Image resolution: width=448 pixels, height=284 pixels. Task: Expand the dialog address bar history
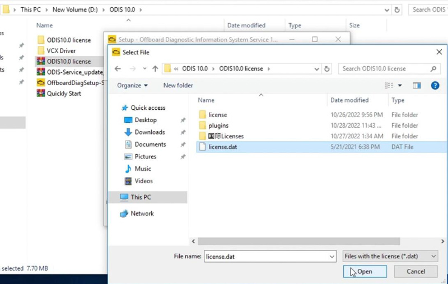click(x=316, y=69)
